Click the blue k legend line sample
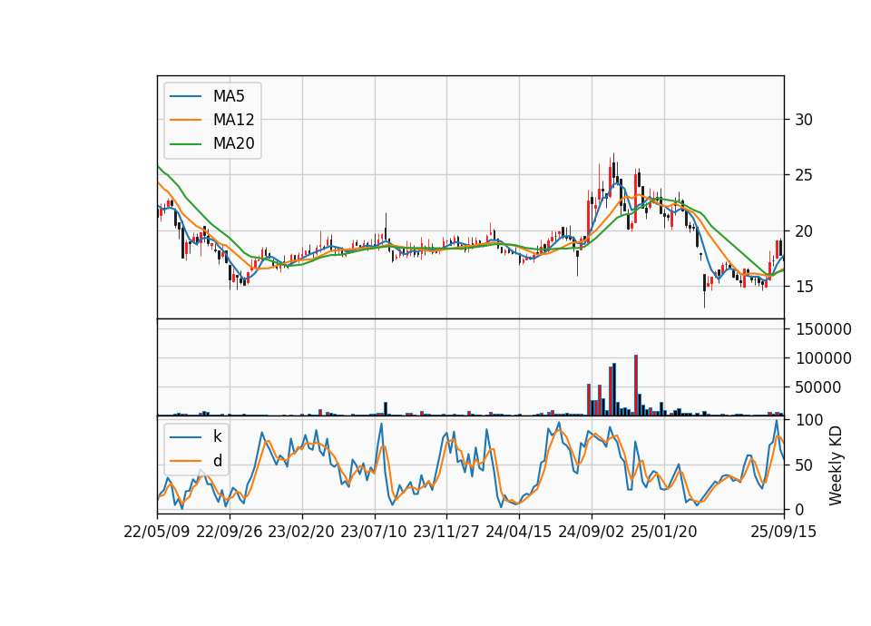This screenshot has height=626, width=871. click(185, 437)
